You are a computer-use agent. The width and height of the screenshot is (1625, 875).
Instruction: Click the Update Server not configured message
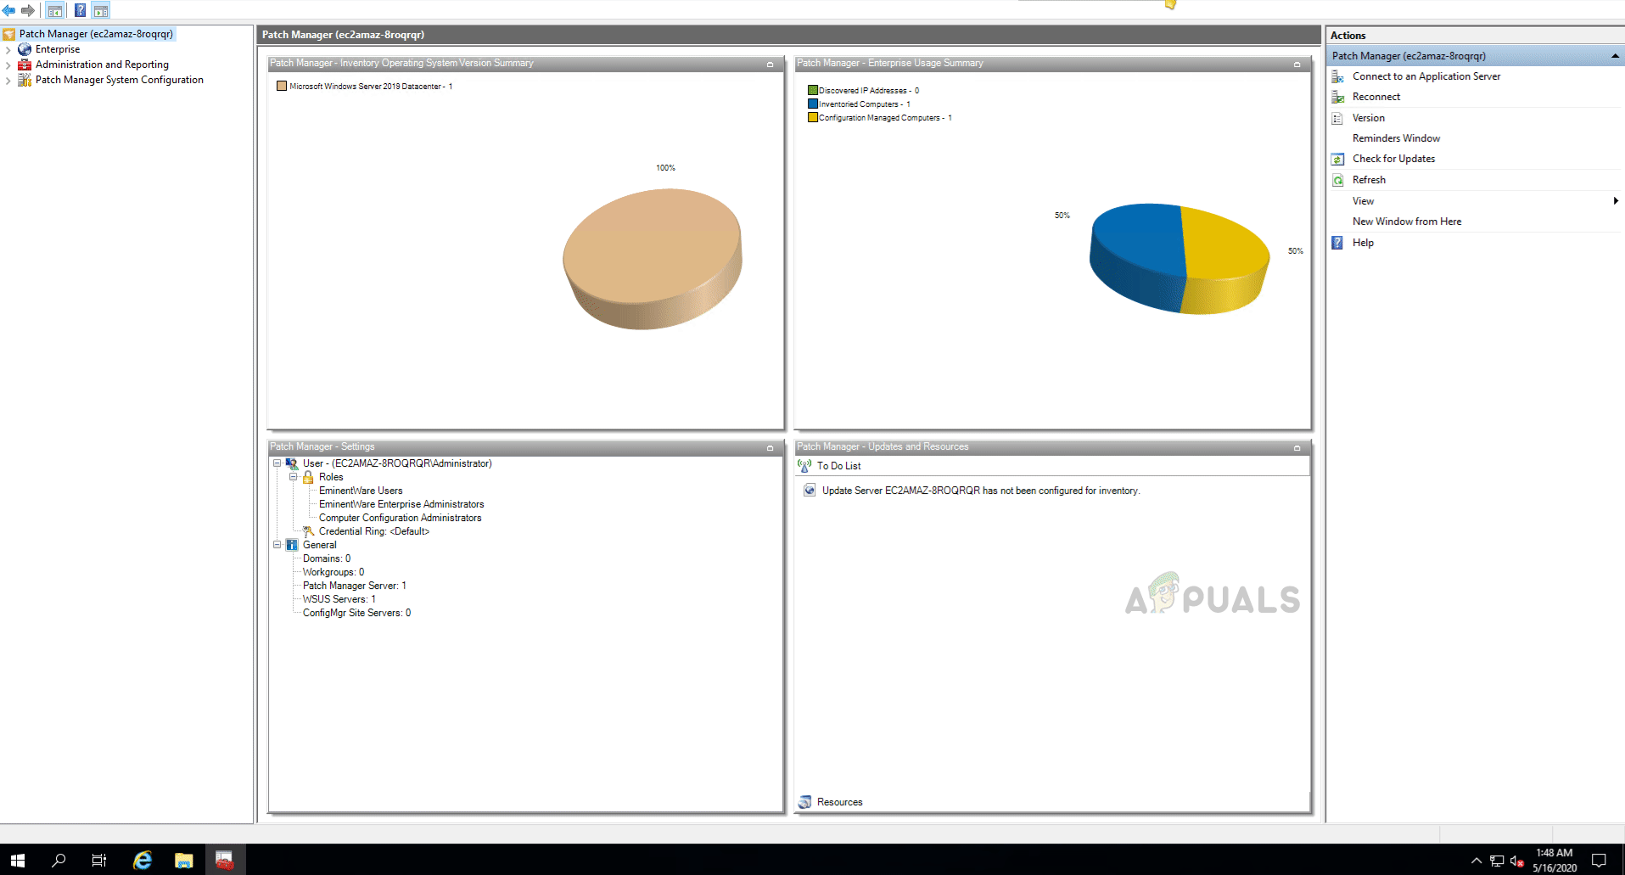(x=981, y=491)
